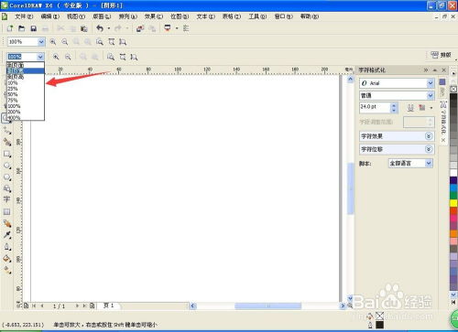Click the No color X swatch
This screenshot has width=458, height=332.
(x=453, y=89)
